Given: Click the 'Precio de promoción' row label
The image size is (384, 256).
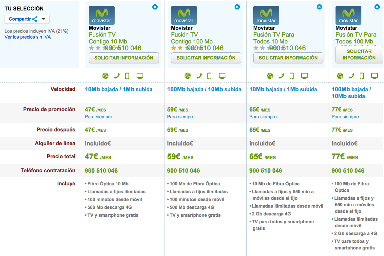Looking at the screenshot, I should tap(49, 110).
